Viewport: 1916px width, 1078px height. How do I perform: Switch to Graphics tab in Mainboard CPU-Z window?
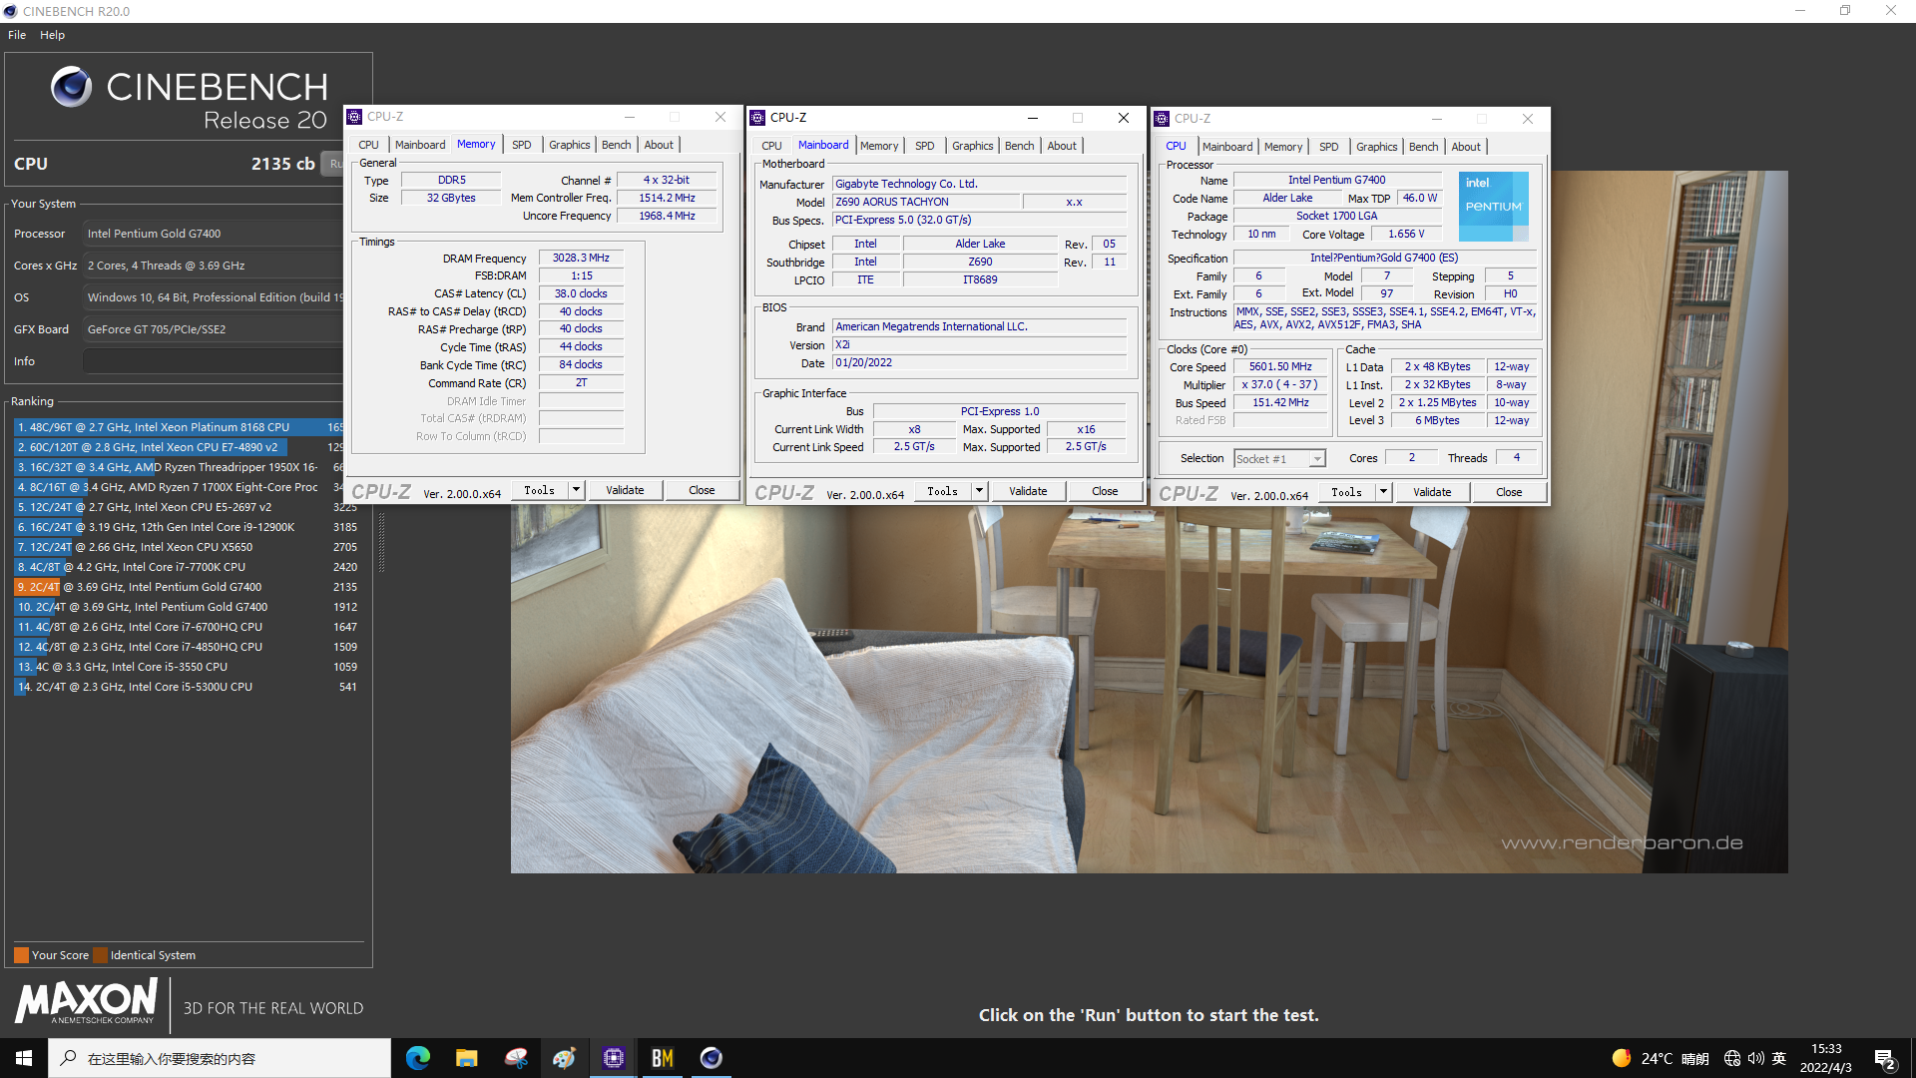(972, 146)
